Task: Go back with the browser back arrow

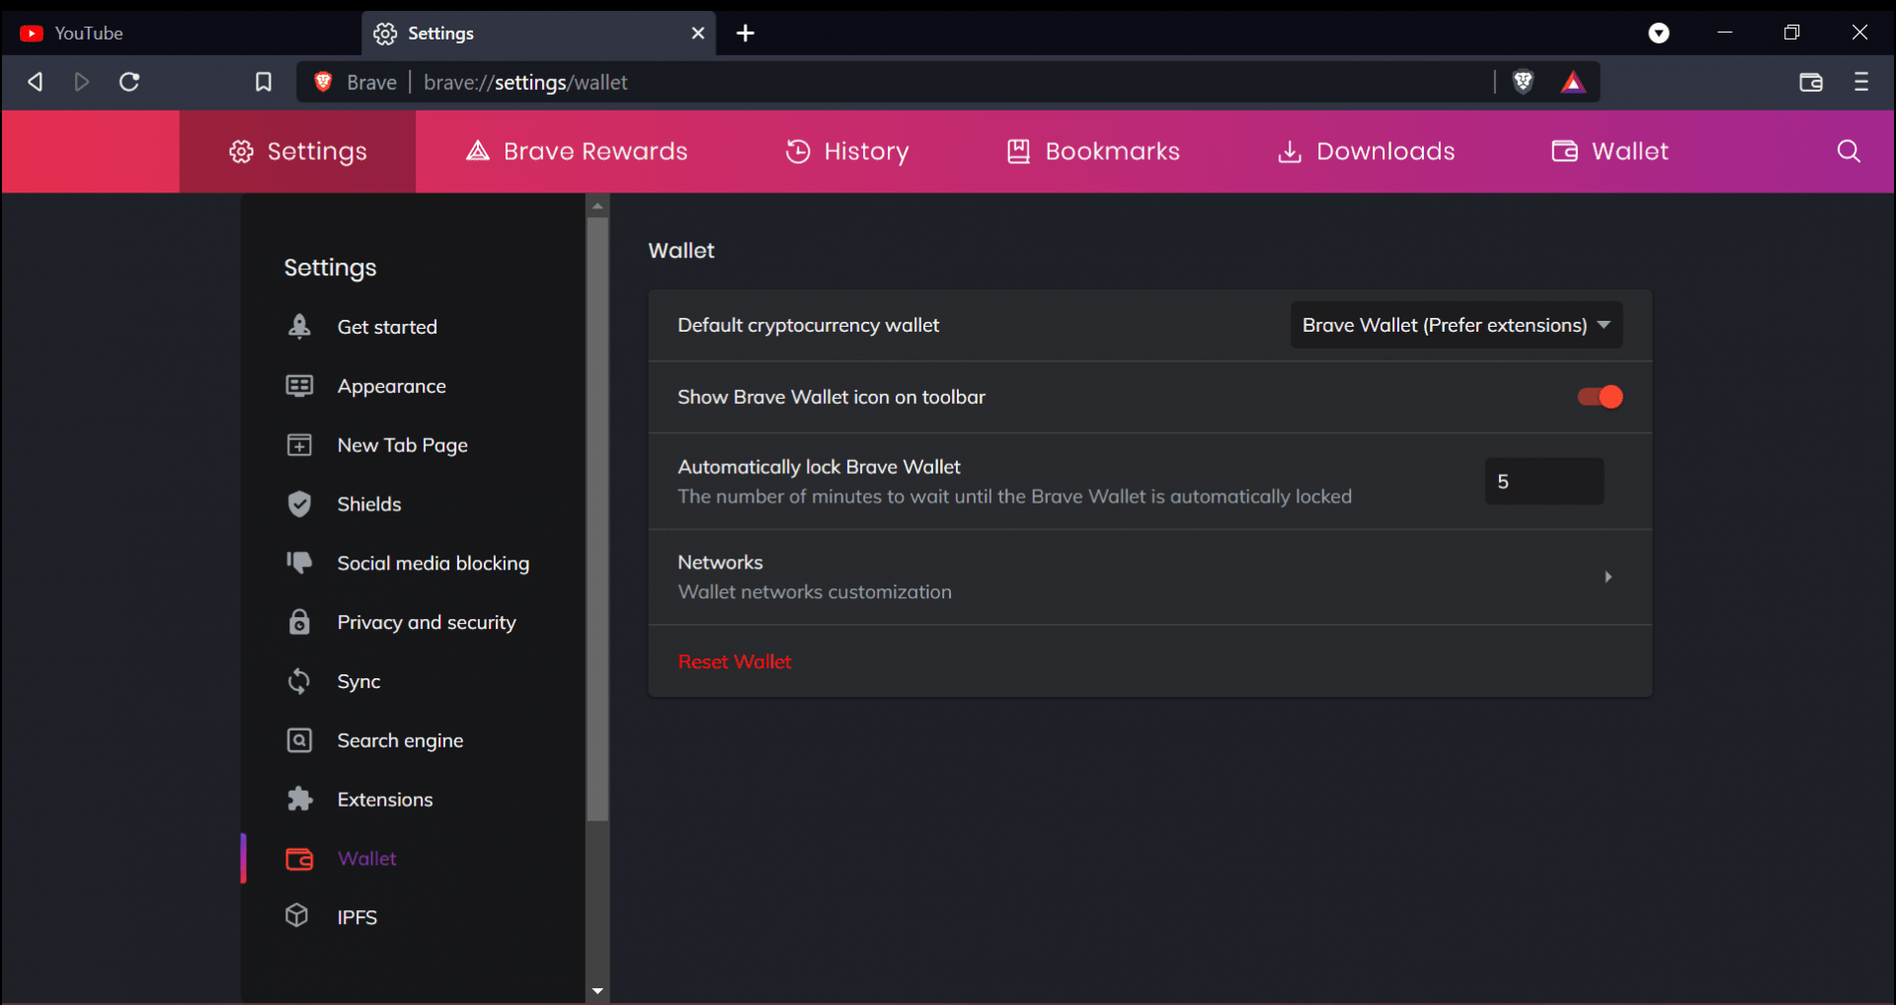Action: [36, 82]
